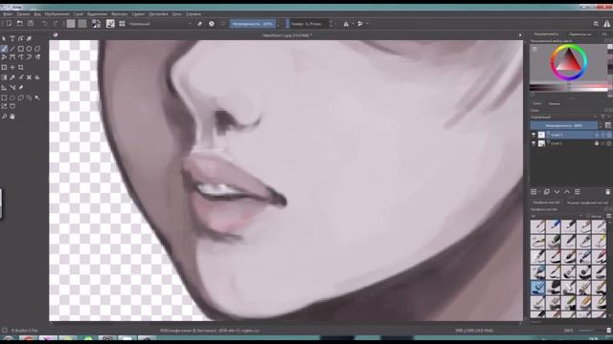This screenshot has width=613, height=344.
Task: Toggle preserve alpha in toolbar
Action: point(212,24)
